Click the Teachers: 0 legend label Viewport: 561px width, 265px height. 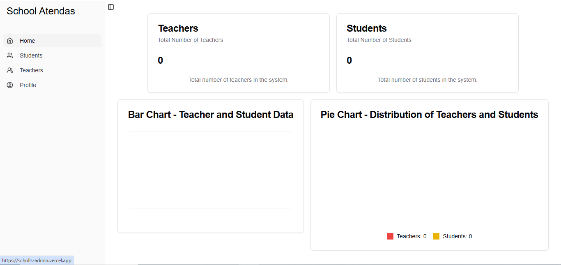411,236
